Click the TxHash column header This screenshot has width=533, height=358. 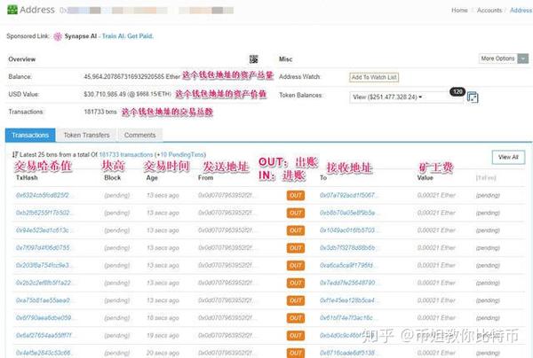27,177
